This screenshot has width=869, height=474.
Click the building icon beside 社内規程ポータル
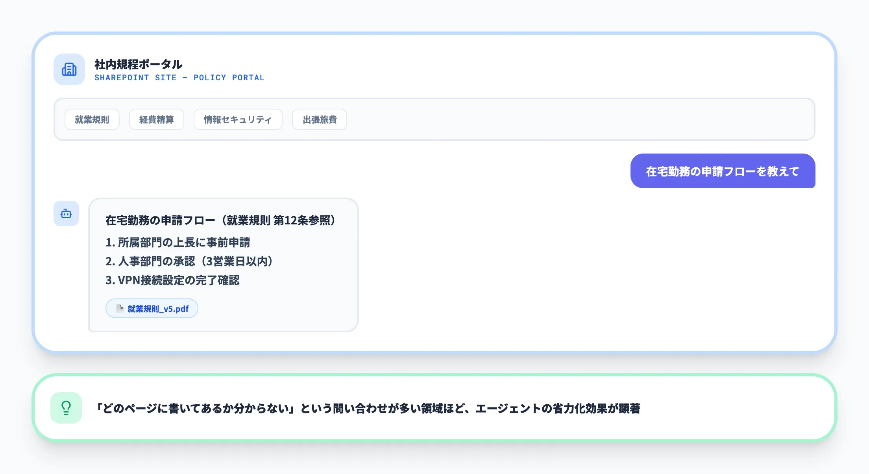[x=69, y=69]
